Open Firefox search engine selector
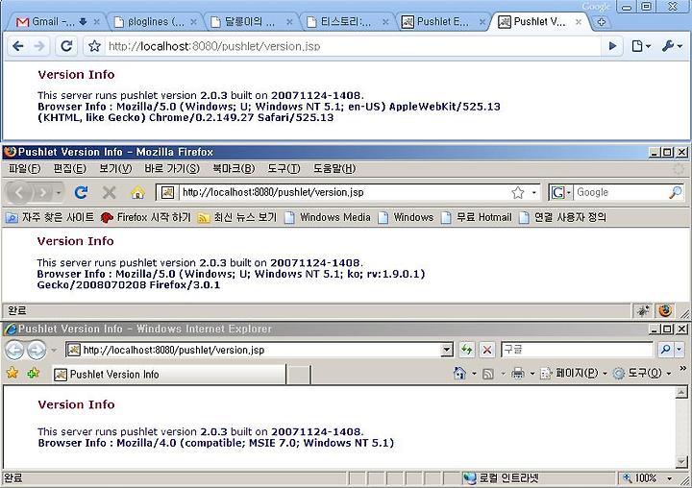The height and width of the screenshot is (488, 692). coord(561,192)
